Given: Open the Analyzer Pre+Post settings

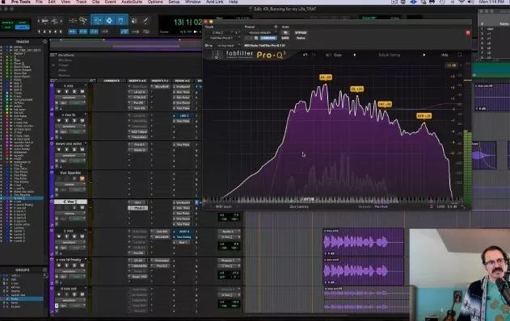Looking at the screenshot, I should click(x=381, y=206).
